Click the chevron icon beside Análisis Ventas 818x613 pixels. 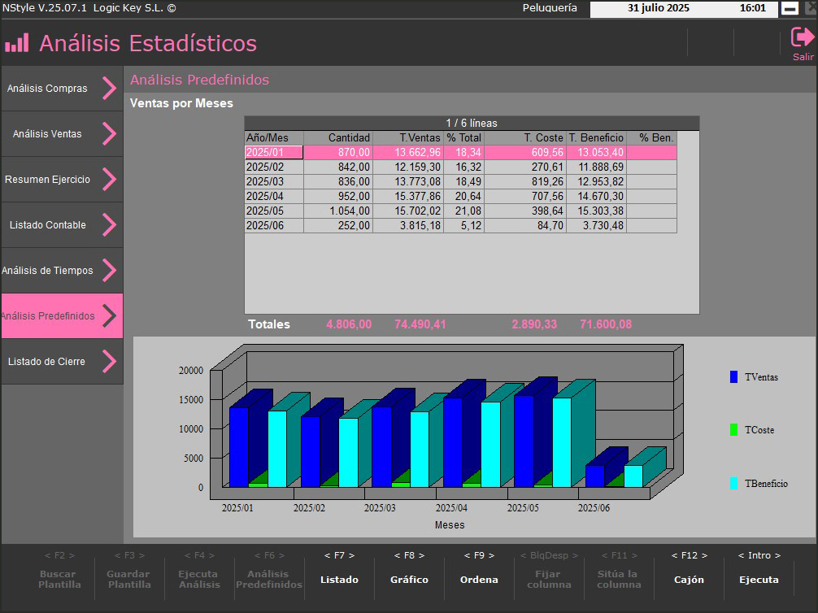coord(109,134)
